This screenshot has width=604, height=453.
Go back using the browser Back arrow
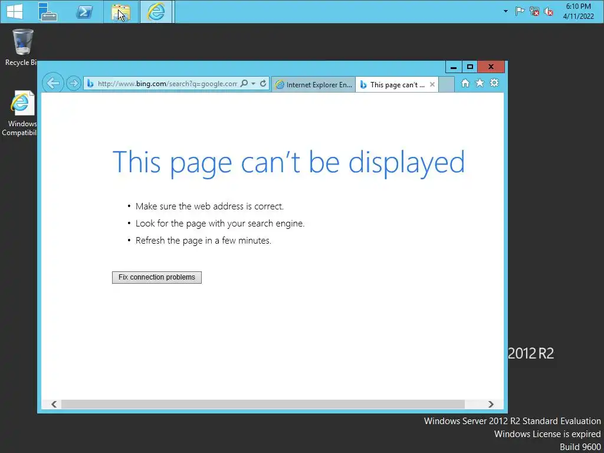pyautogui.click(x=52, y=83)
